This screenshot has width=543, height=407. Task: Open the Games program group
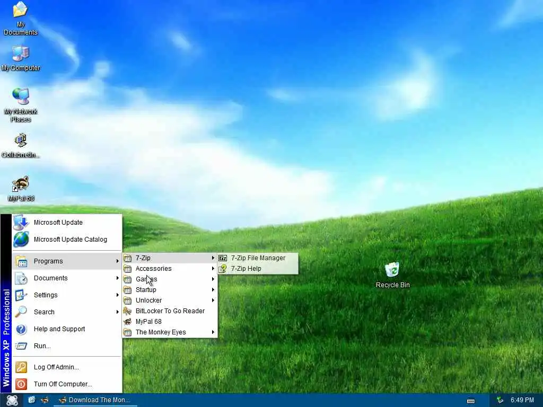[x=170, y=279]
